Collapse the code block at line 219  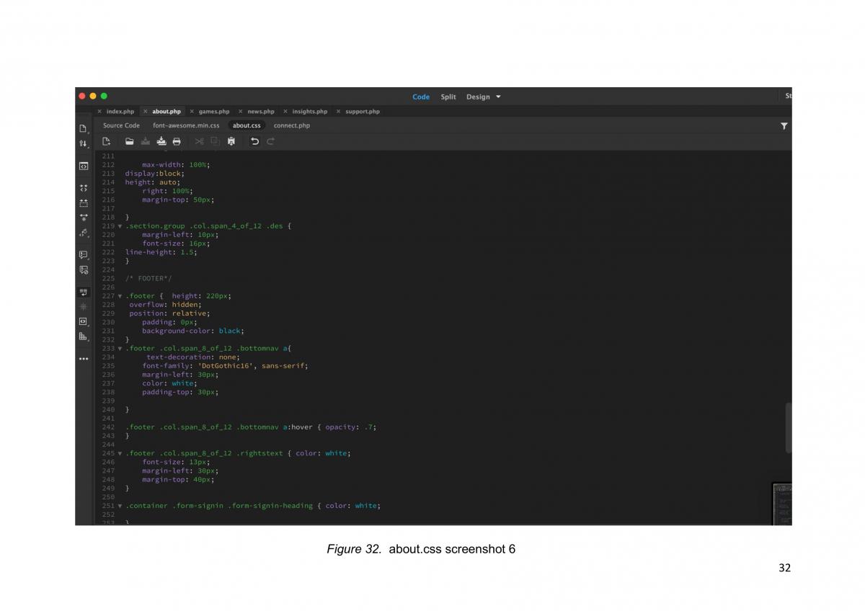click(120, 226)
